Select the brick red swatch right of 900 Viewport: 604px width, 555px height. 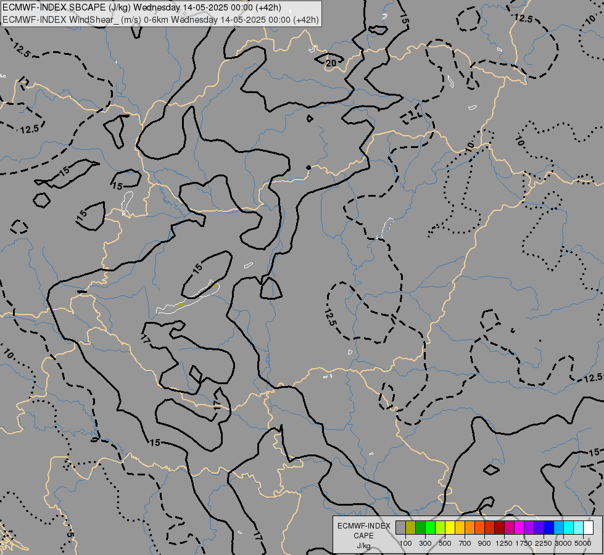tap(490, 528)
